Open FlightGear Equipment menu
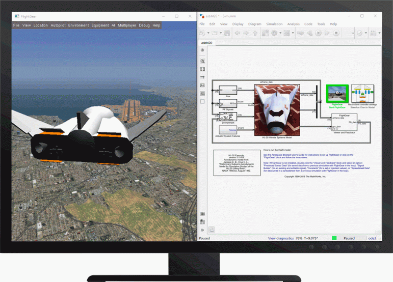This screenshot has width=393, height=282. (x=100, y=25)
